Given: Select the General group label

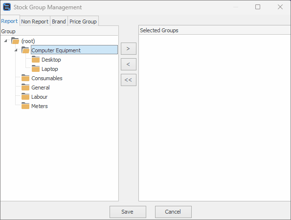Looking at the screenshot, I should pos(41,88).
